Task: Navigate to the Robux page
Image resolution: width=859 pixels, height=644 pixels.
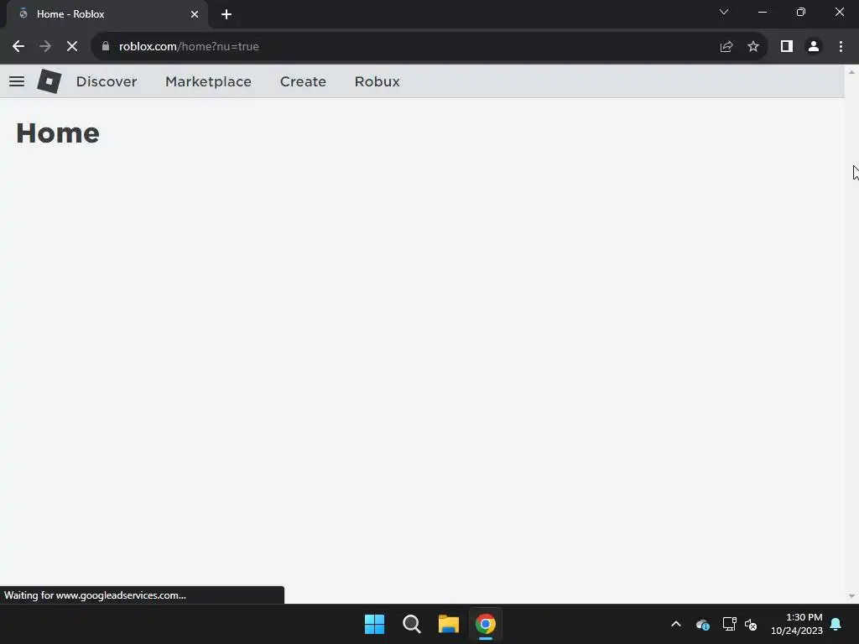Action: click(377, 81)
